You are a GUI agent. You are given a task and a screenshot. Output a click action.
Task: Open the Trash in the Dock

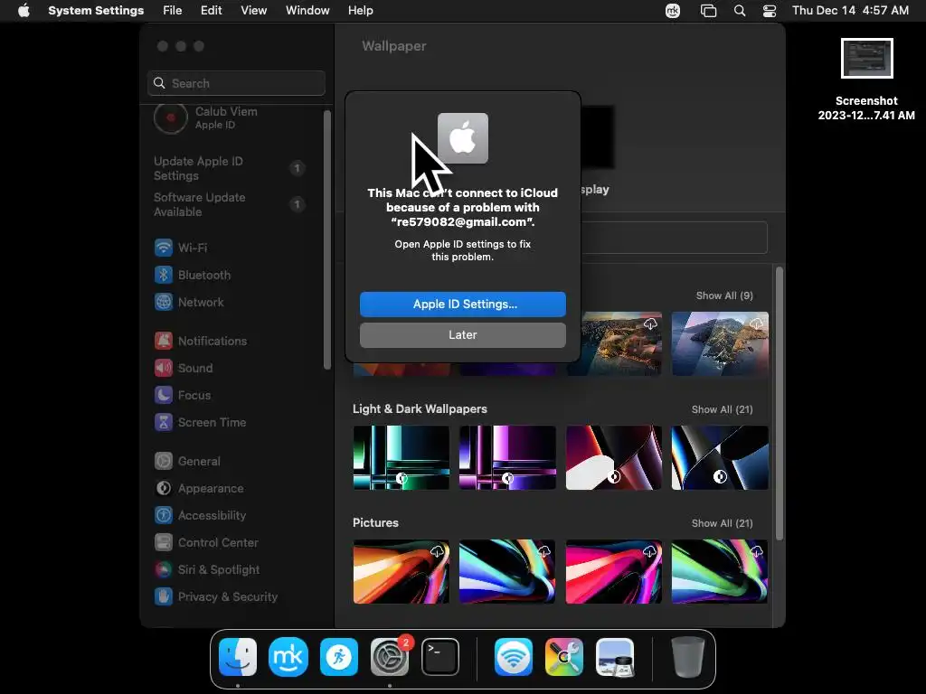click(688, 657)
